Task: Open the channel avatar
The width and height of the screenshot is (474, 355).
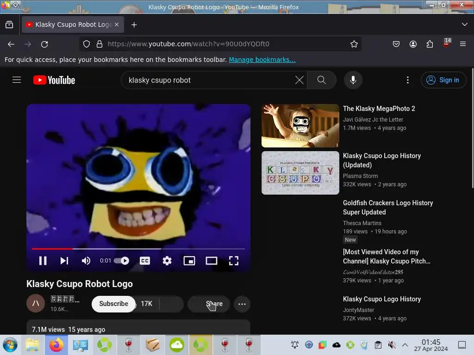Action: tap(36, 303)
